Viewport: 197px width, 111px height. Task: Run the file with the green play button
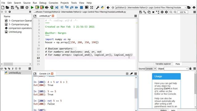[32, 7]
